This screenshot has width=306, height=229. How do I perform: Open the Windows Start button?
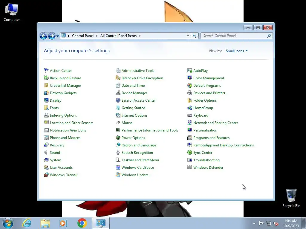tap(8, 223)
